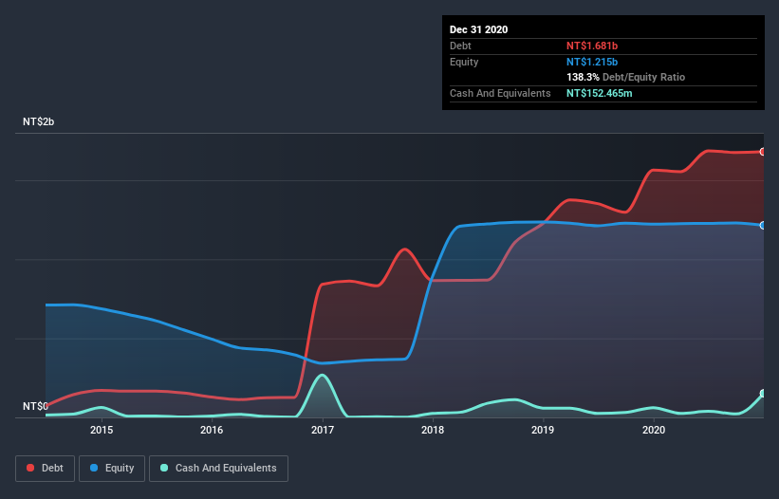The height and width of the screenshot is (499, 779).
Task: Toggle the Cash And Equivalents legend button
Action: click(218, 469)
